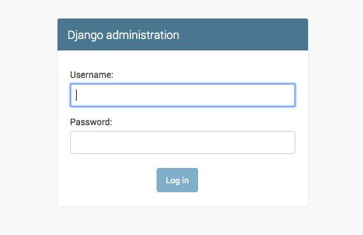Click the blue header banner background
The height and width of the screenshot is (235, 363).
click(x=243, y=34)
